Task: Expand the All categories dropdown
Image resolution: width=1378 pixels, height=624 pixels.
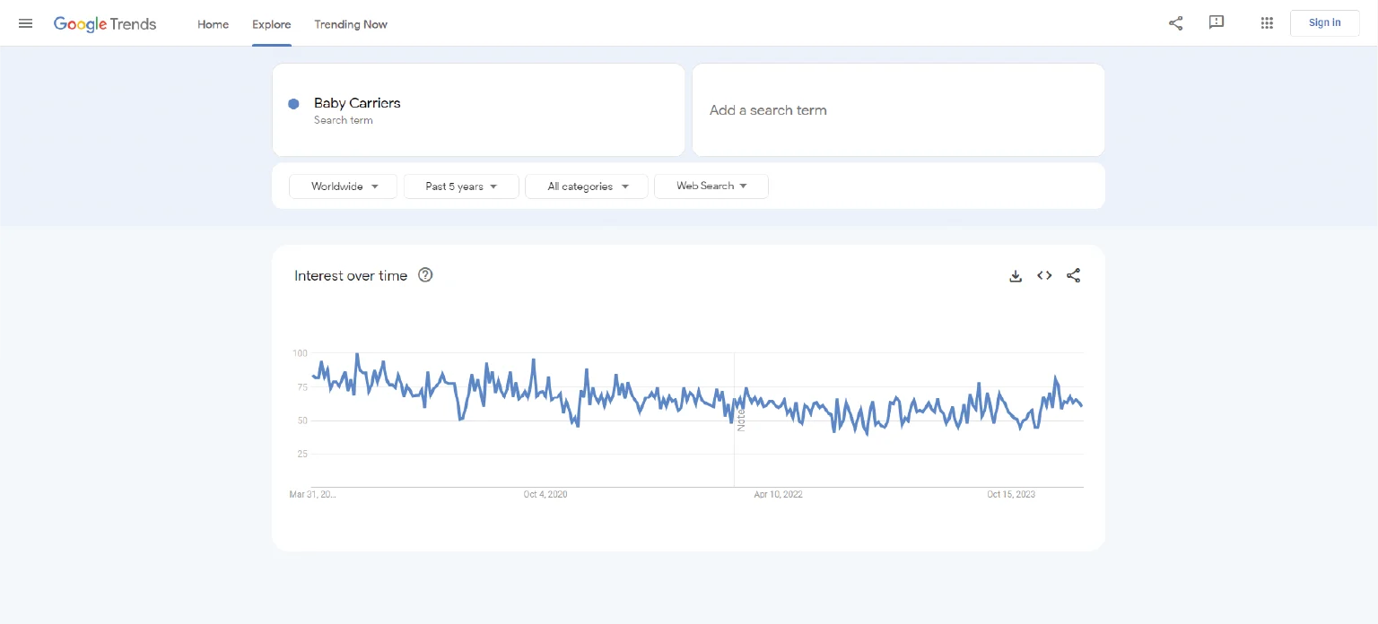Action: click(x=587, y=186)
